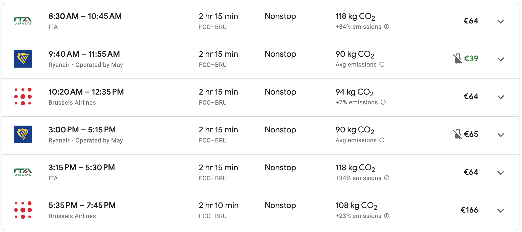Click the €39 price
This screenshot has height=232, width=522.
click(471, 59)
